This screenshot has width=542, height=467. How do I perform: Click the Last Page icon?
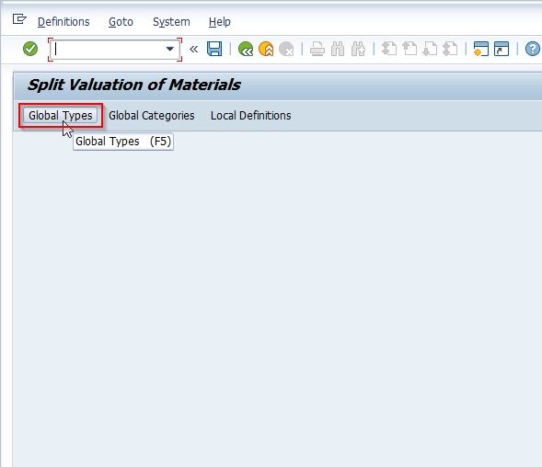coord(450,49)
